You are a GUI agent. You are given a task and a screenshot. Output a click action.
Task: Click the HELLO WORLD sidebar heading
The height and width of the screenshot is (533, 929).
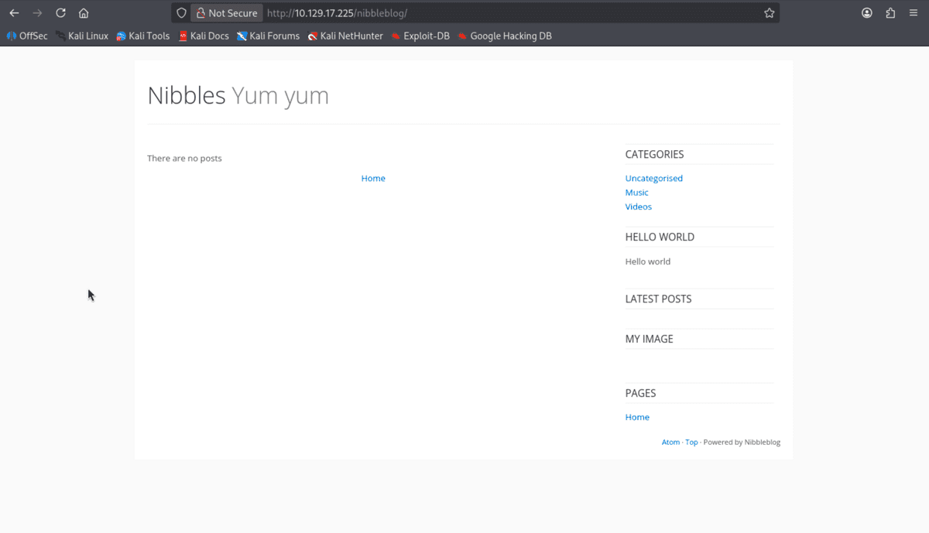click(x=660, y=237)
